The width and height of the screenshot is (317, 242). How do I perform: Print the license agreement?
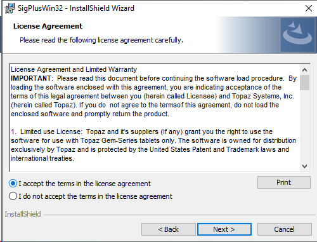[x=284, y=182]
